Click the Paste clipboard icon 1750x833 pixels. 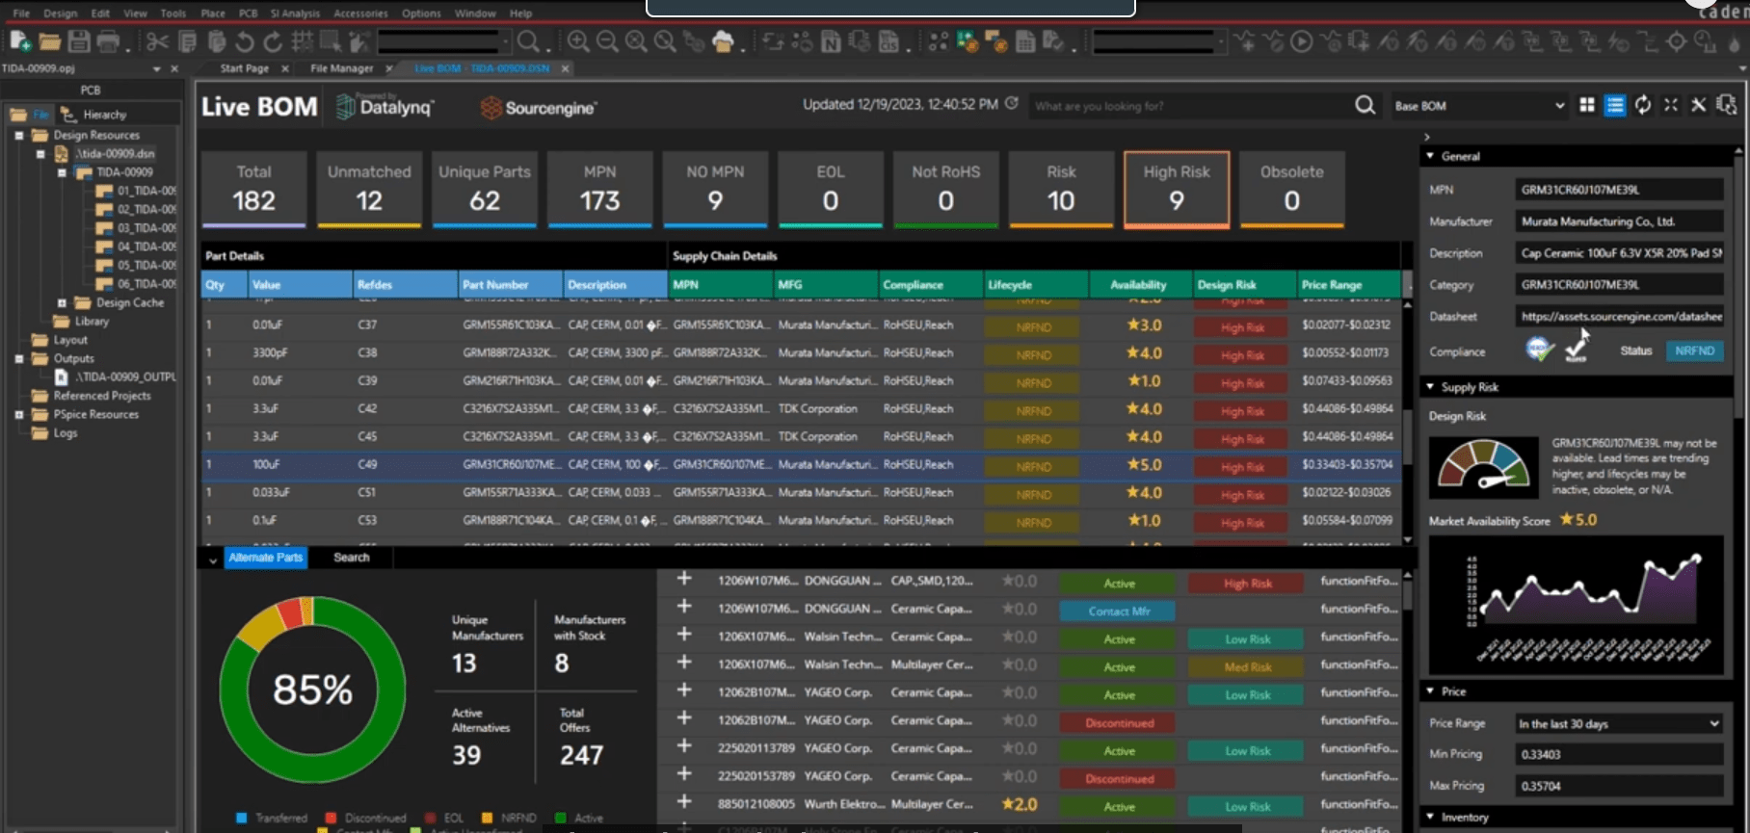217,41
